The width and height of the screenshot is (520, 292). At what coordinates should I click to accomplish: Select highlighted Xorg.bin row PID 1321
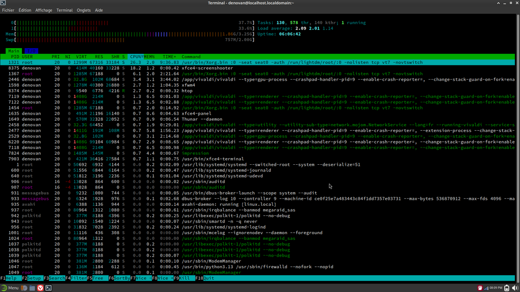coord(257,62)
